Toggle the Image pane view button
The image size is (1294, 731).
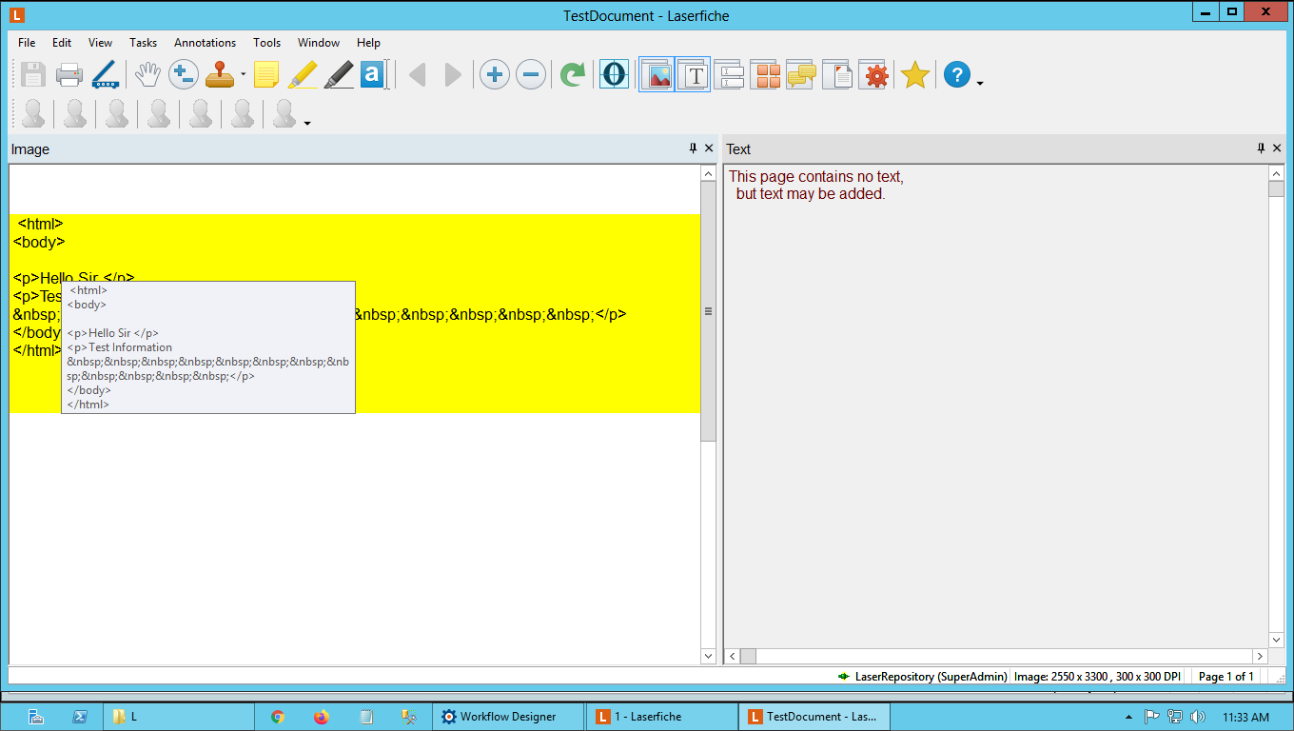click(657, 74)
